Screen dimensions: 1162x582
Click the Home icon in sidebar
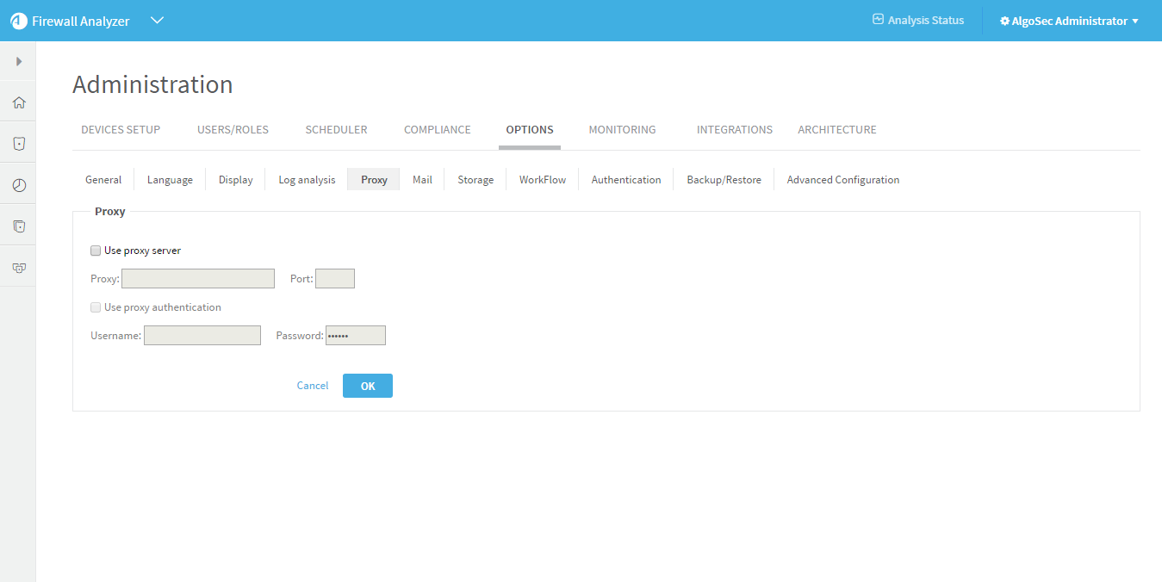(18, 102)
